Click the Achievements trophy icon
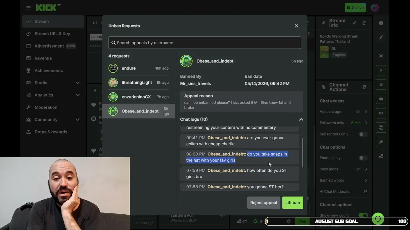The width and height of the screenshot is (410, 230). [x=29, y=70]
